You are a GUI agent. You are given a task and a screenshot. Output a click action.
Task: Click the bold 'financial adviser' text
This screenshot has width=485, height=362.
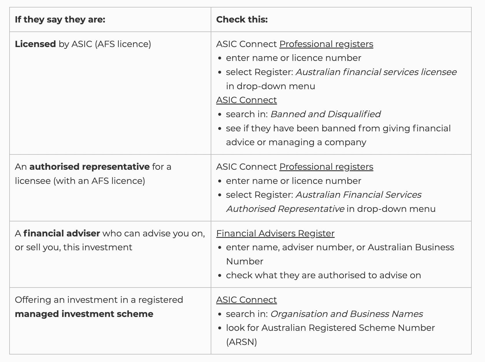62,234
